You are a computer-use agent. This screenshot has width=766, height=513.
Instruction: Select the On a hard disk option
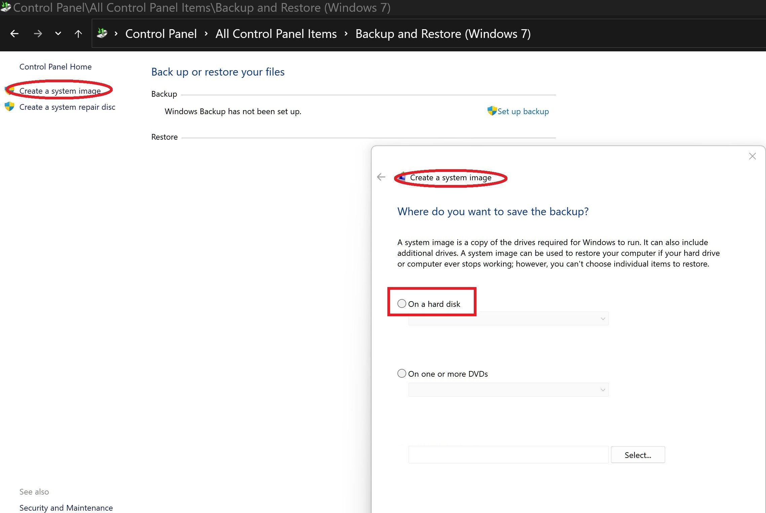pyautogui.click(x=402, y=304)
